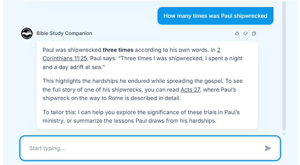Click the Bible Study Companion avatar logo
Image resolution: width=300 pixels, height=165 pixels.
point(27,33)
